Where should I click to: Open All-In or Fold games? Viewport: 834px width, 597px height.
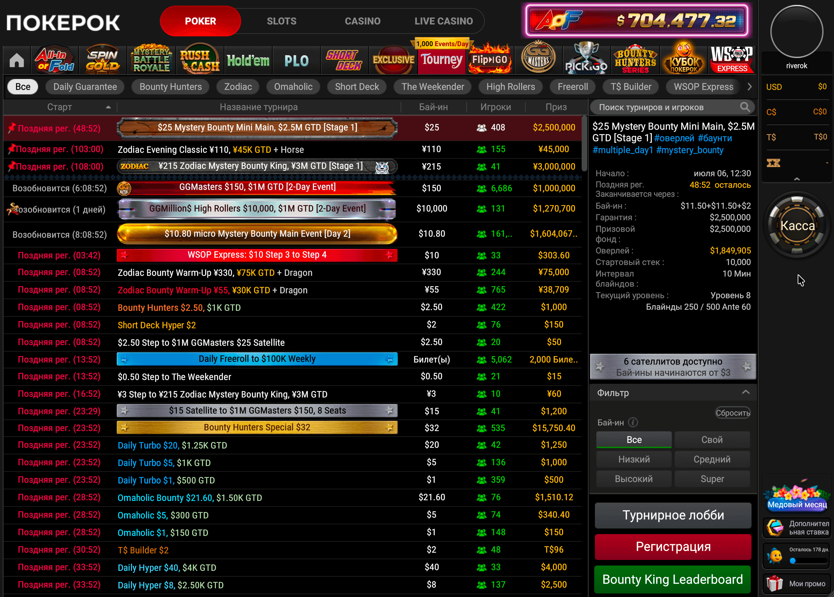(55, 60)
